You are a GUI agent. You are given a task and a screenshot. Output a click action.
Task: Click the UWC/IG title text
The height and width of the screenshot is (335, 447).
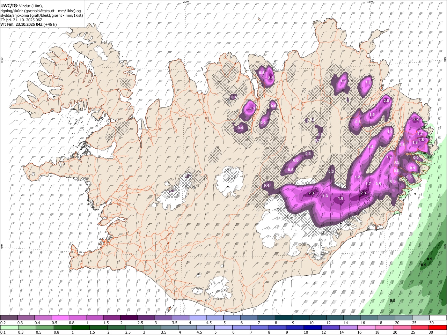tap(8, 6)
